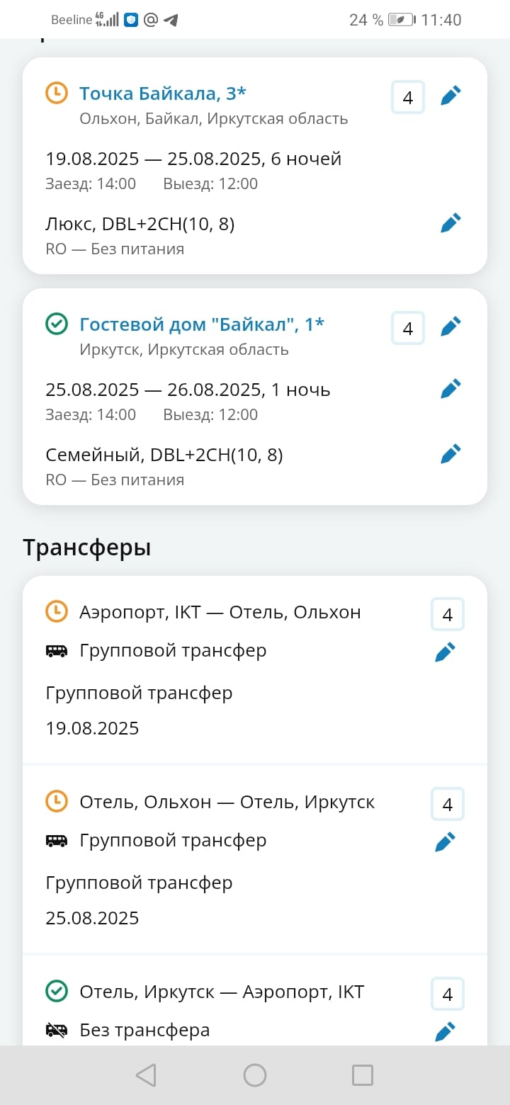The width and height of the screenshot is (510, 1105).
Task: Tap crossed-out bus icon Без трансфера
Action: pyautogui.click(x=57, y=1030)
